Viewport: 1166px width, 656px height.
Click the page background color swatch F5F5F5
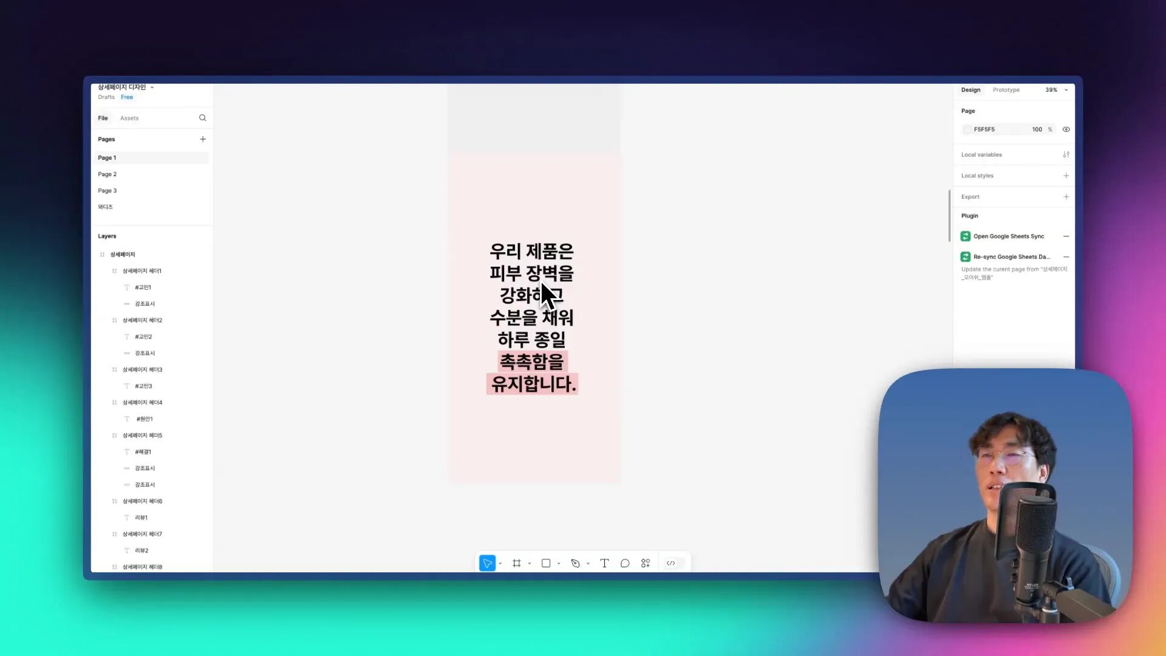(x=967, y=129)
